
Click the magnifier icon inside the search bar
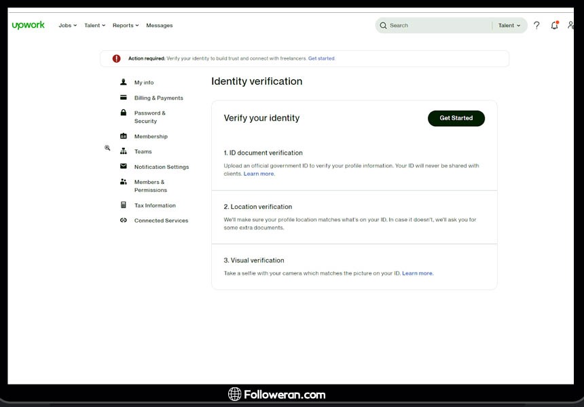pyautogui.click(x=384, y=26)
